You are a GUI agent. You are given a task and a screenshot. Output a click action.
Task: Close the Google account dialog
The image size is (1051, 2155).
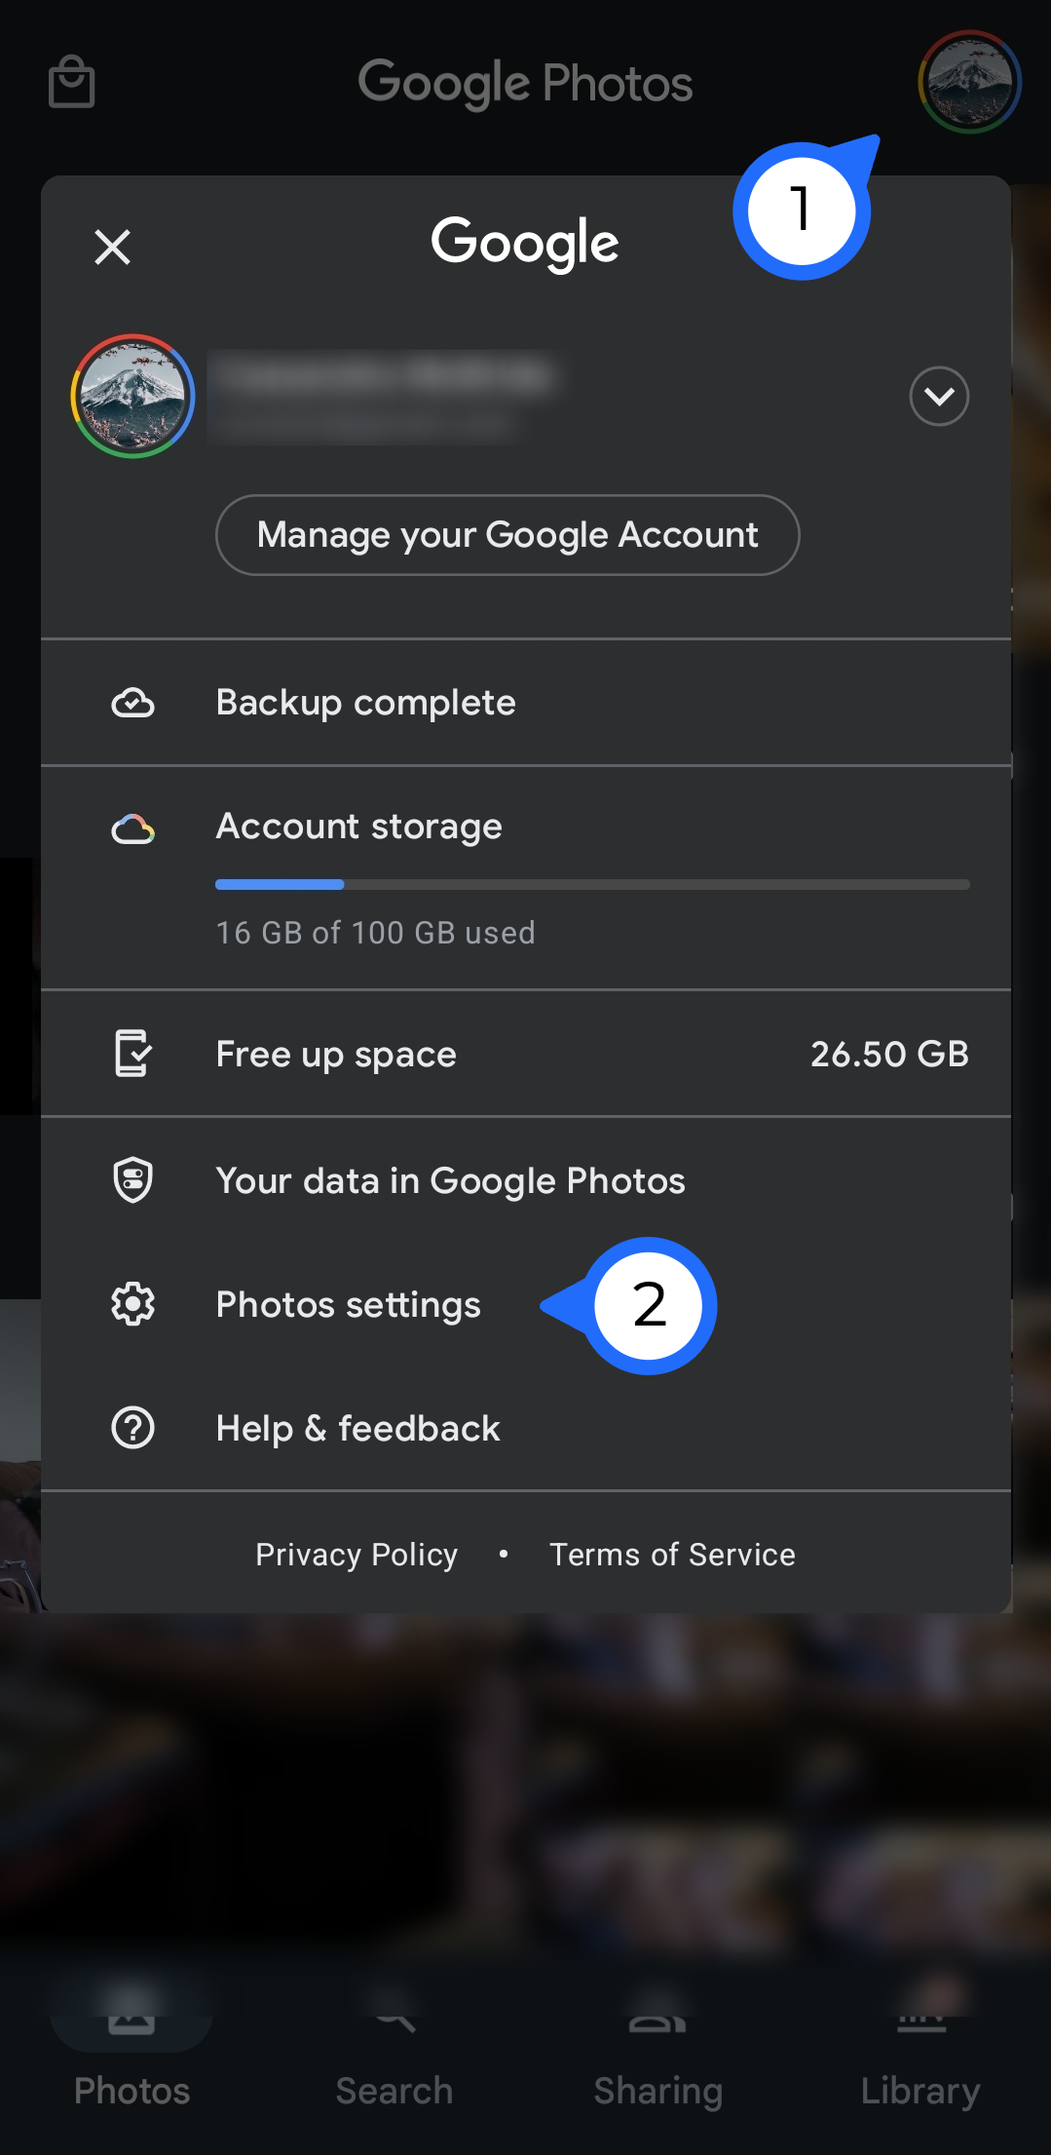[x=112, y=247]
